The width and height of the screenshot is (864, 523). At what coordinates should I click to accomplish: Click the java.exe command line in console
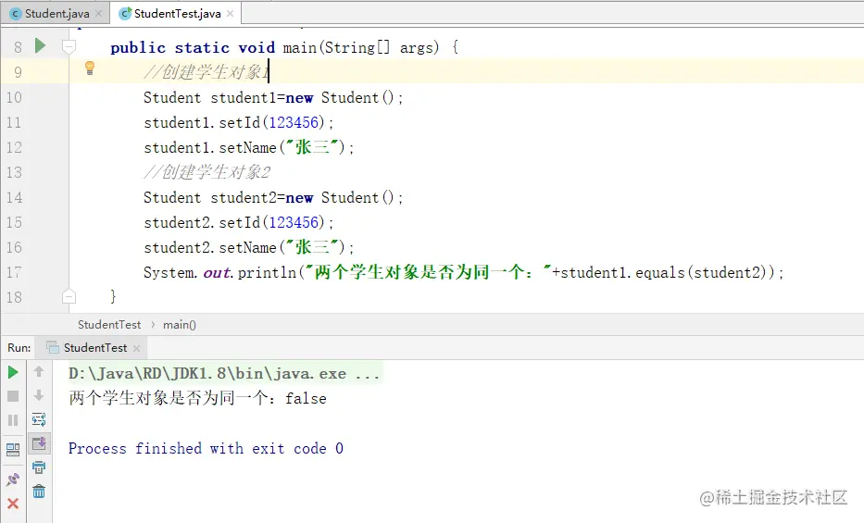tap(224, 374)
